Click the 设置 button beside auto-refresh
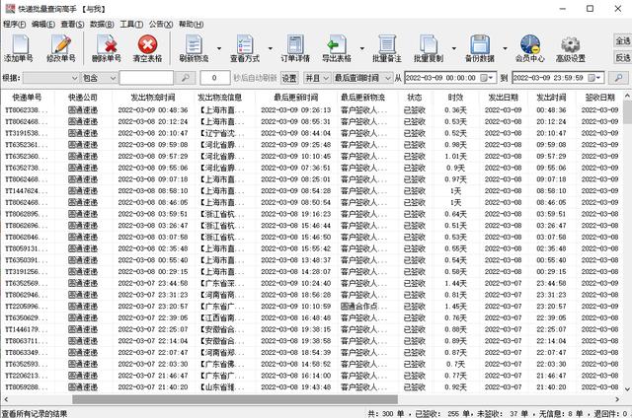The height and width of the screenshot is (418, 632). pos(289,77)
